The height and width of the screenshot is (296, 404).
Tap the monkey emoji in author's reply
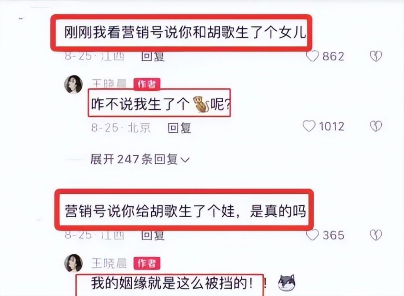[x=200, y=104]
